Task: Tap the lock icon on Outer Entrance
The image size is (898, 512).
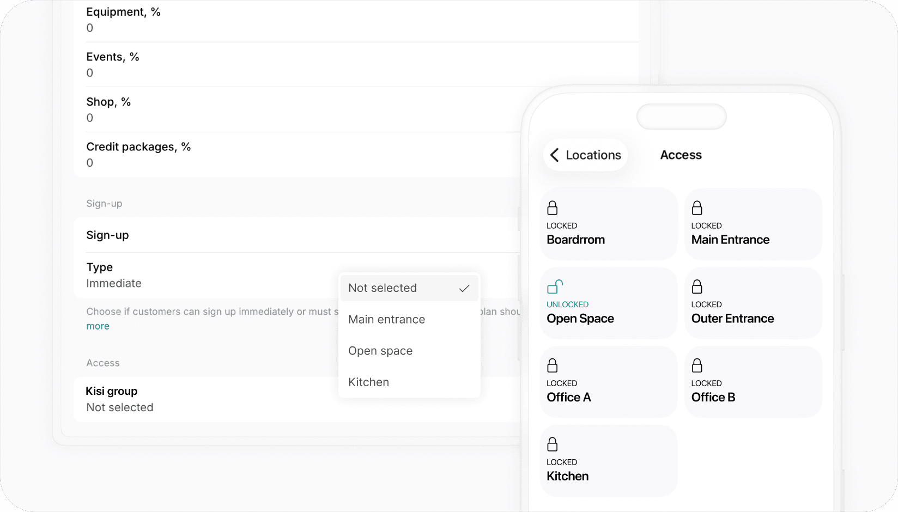Action: pos(697,287)
